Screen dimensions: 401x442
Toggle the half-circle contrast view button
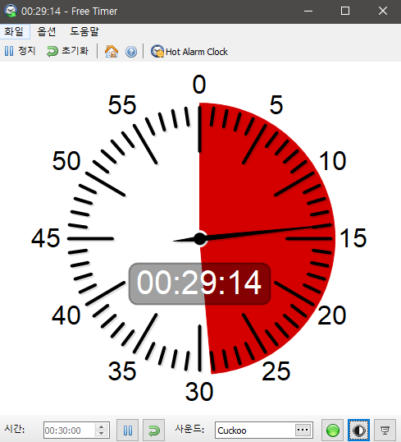[x=358, y=430]
